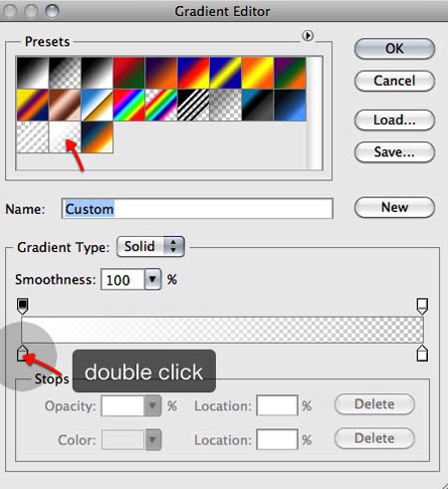Open the stop Color dropdown arrow

pos(152,439)
